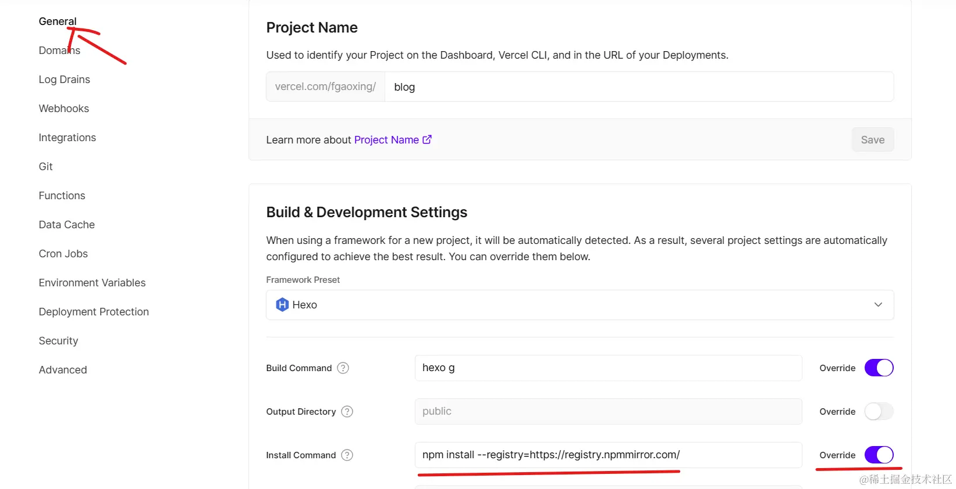The image size is (956, 489).
Task: Select Deployment Protection in sidebar
Action: (94, 312)
